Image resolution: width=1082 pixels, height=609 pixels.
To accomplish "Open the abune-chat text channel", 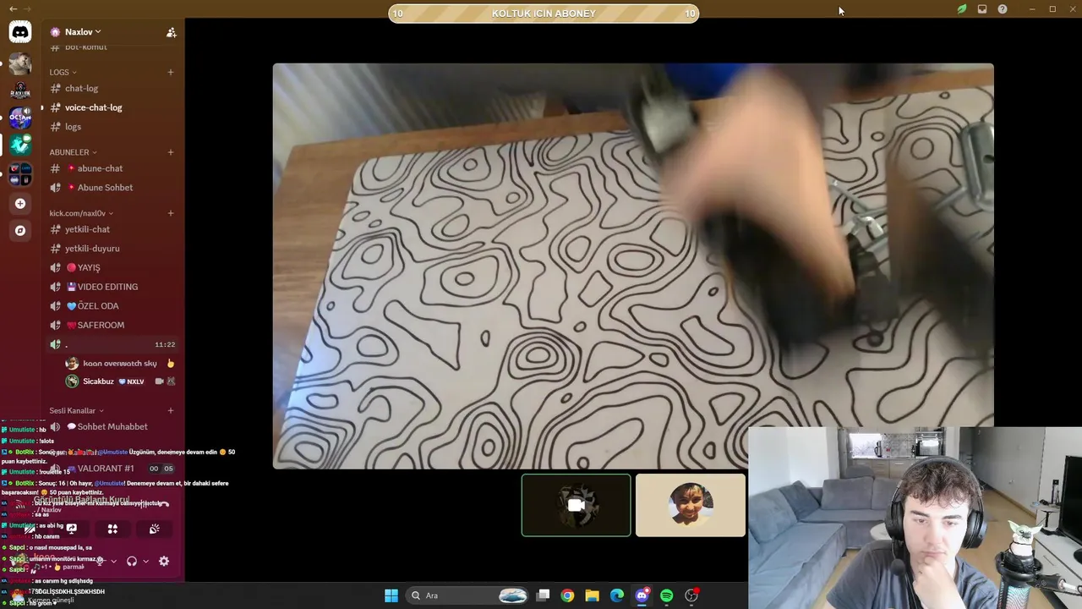I will coord(112,168).
